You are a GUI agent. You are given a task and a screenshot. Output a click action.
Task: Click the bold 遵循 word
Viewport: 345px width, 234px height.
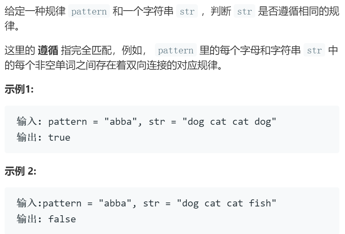48,50
